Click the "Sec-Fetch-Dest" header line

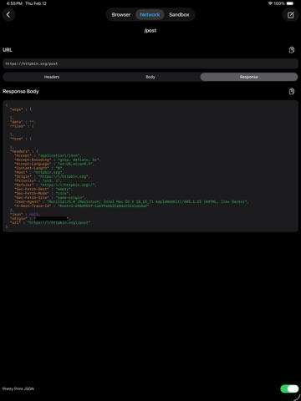click(x=43, y=189)
